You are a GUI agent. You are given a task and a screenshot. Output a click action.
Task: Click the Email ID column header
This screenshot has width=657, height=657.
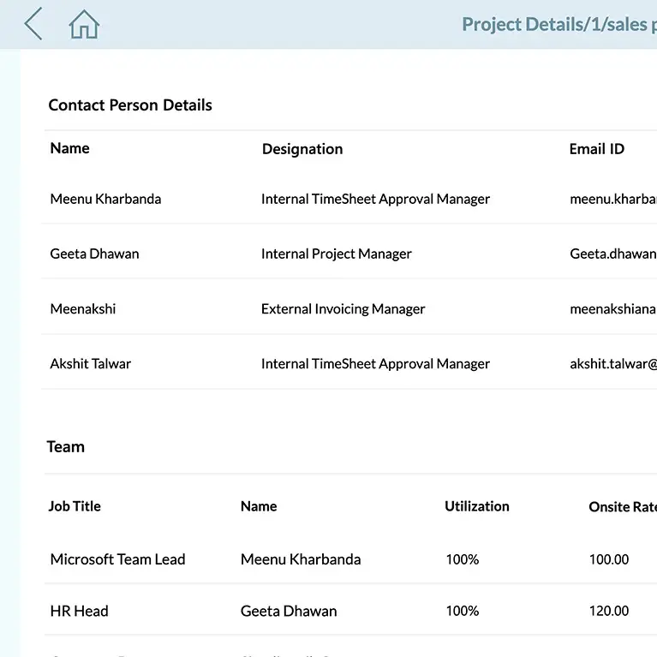(596, 149)
